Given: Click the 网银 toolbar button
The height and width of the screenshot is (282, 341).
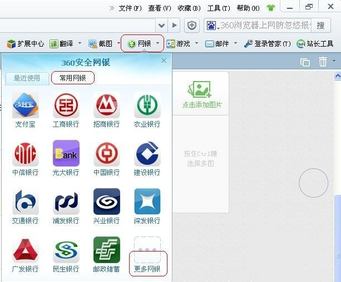Looking at the screenshot, I should tap(139, 44).
